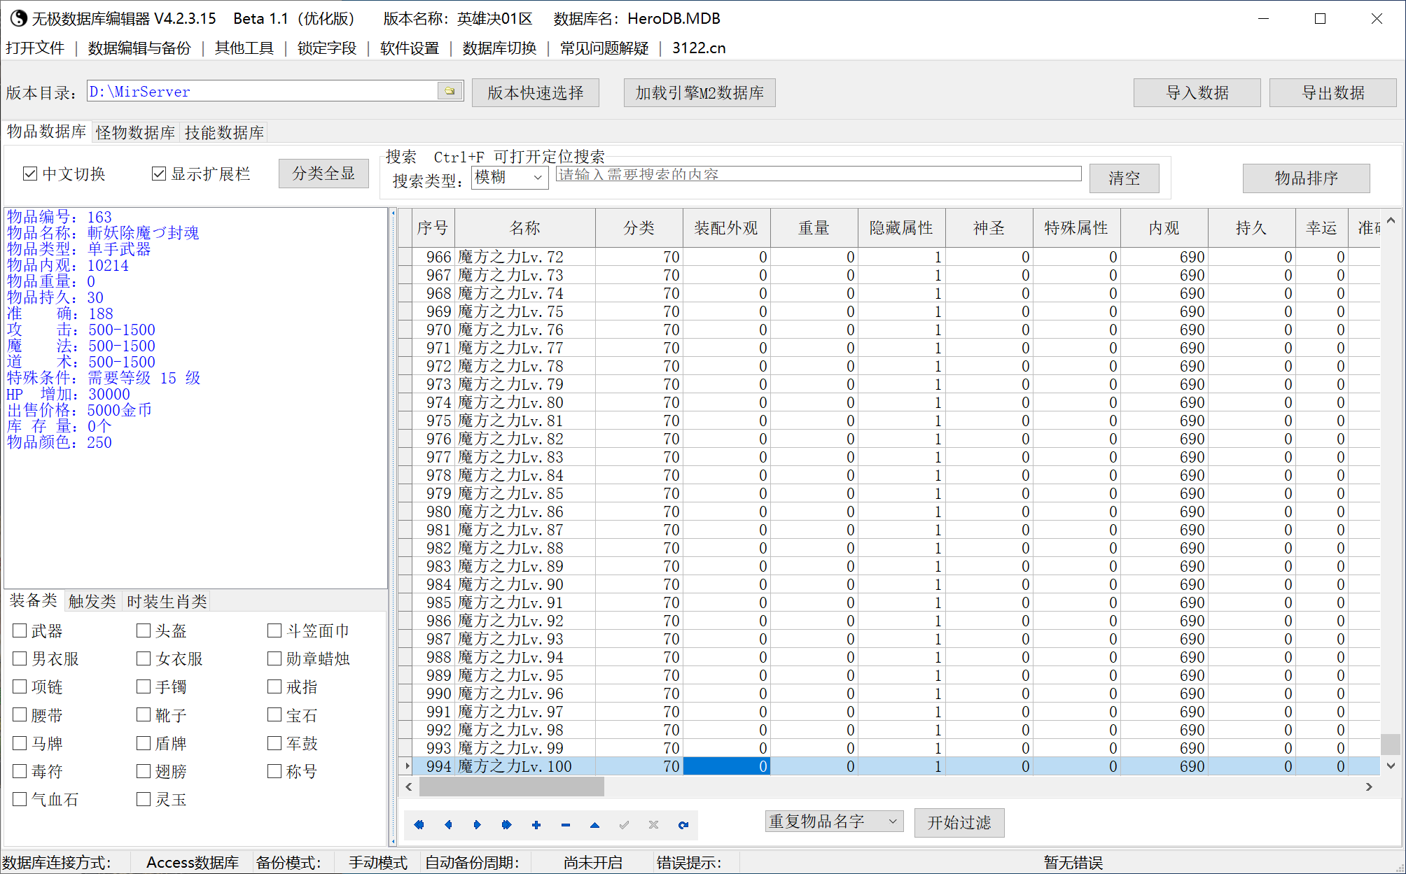Open the 重复物品名字 filter dropdown

[x=834, y=822]
